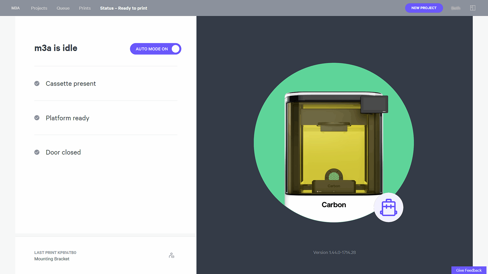Viewport: 488px width, 274px height.
Task: Open the Queue tab
Action: [x=63, y=8]
